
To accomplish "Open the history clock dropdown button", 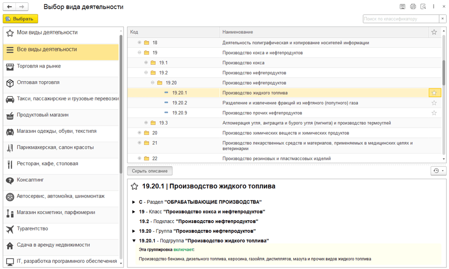I will point(438,171).
